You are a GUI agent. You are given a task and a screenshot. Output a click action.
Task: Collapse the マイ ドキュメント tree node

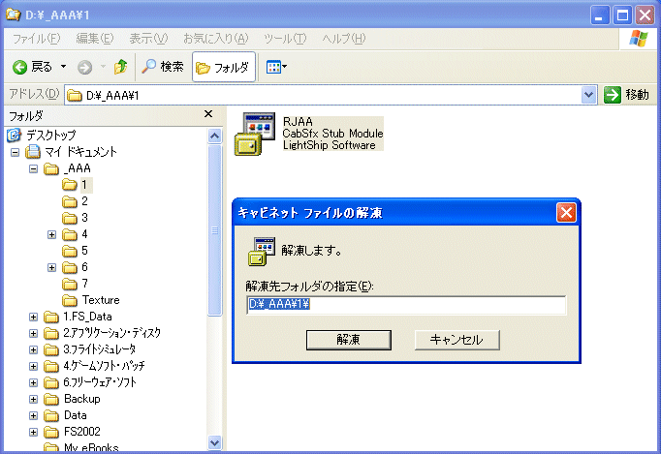(15, 152)
